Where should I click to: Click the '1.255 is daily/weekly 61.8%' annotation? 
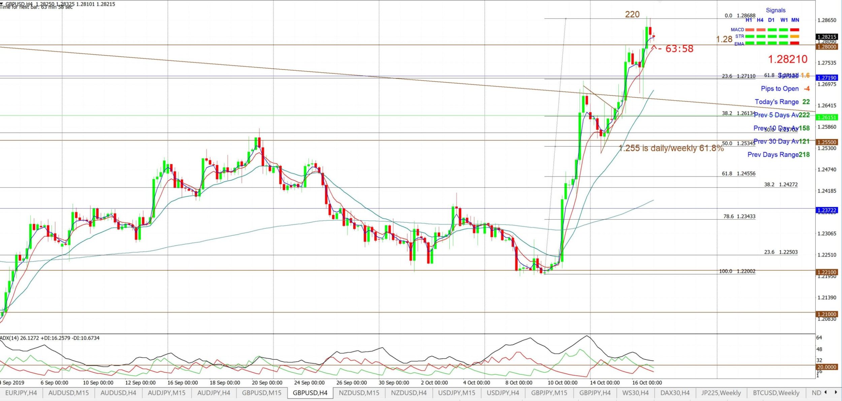coord(671,148)
